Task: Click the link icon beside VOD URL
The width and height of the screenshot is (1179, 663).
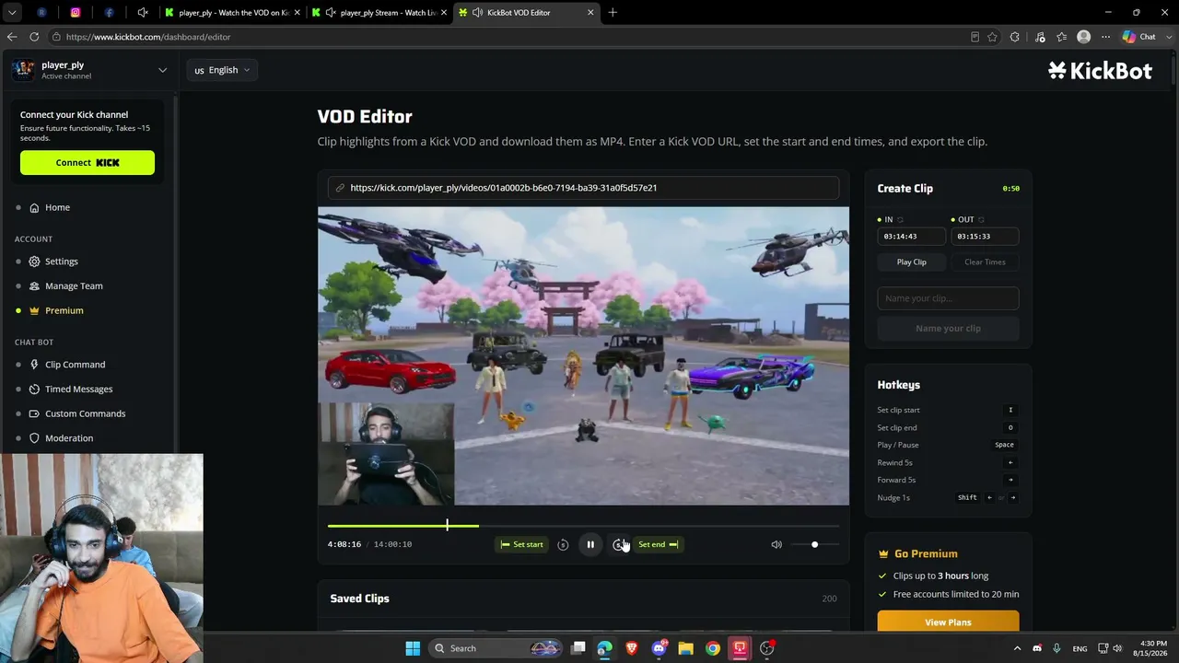Action: [340, 188]
